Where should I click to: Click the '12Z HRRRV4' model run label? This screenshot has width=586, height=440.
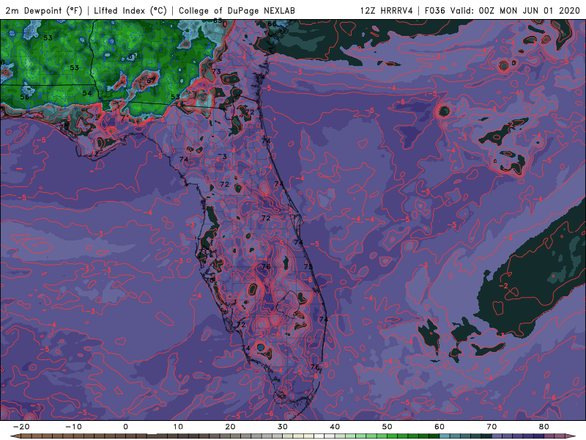click(387, 10)
